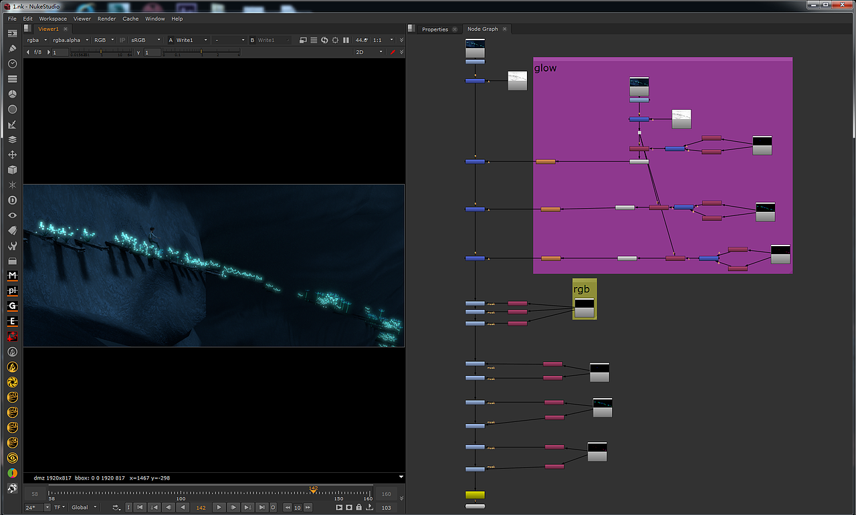The height and width of the screenshot is (515, 856).
Task: Open the pl plugin toolbar icon
Action: tap(12, 291)
